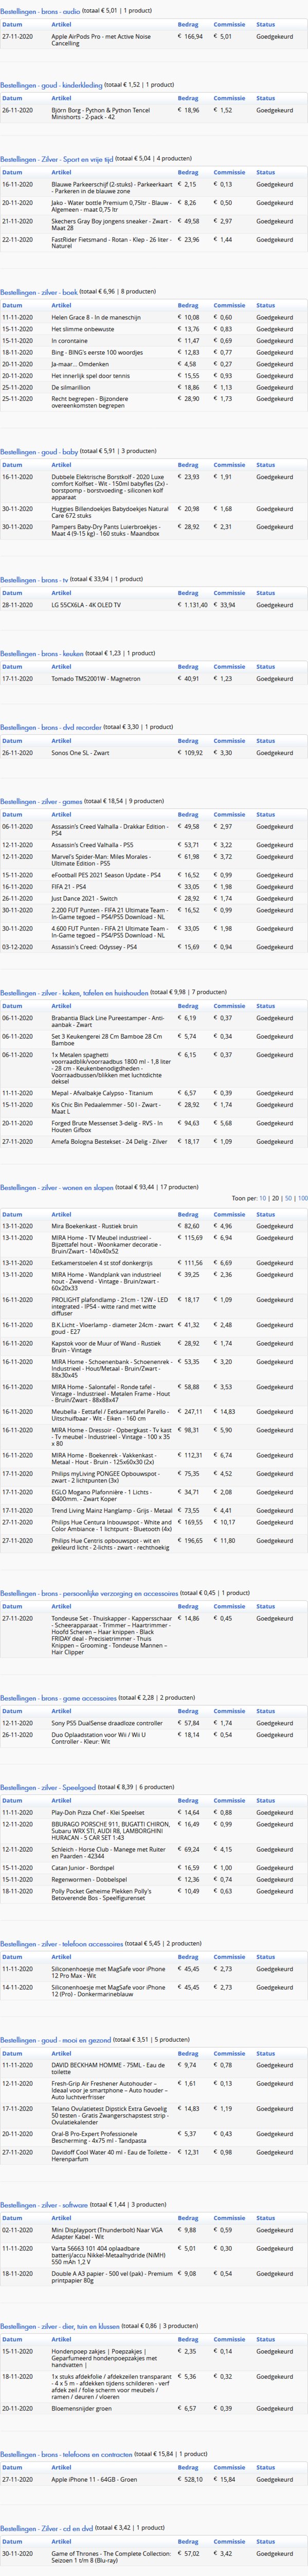This screenshot has height=2576, width=308.
Task: Open Bestellingen - zilver - games heading
Action: 41,801
